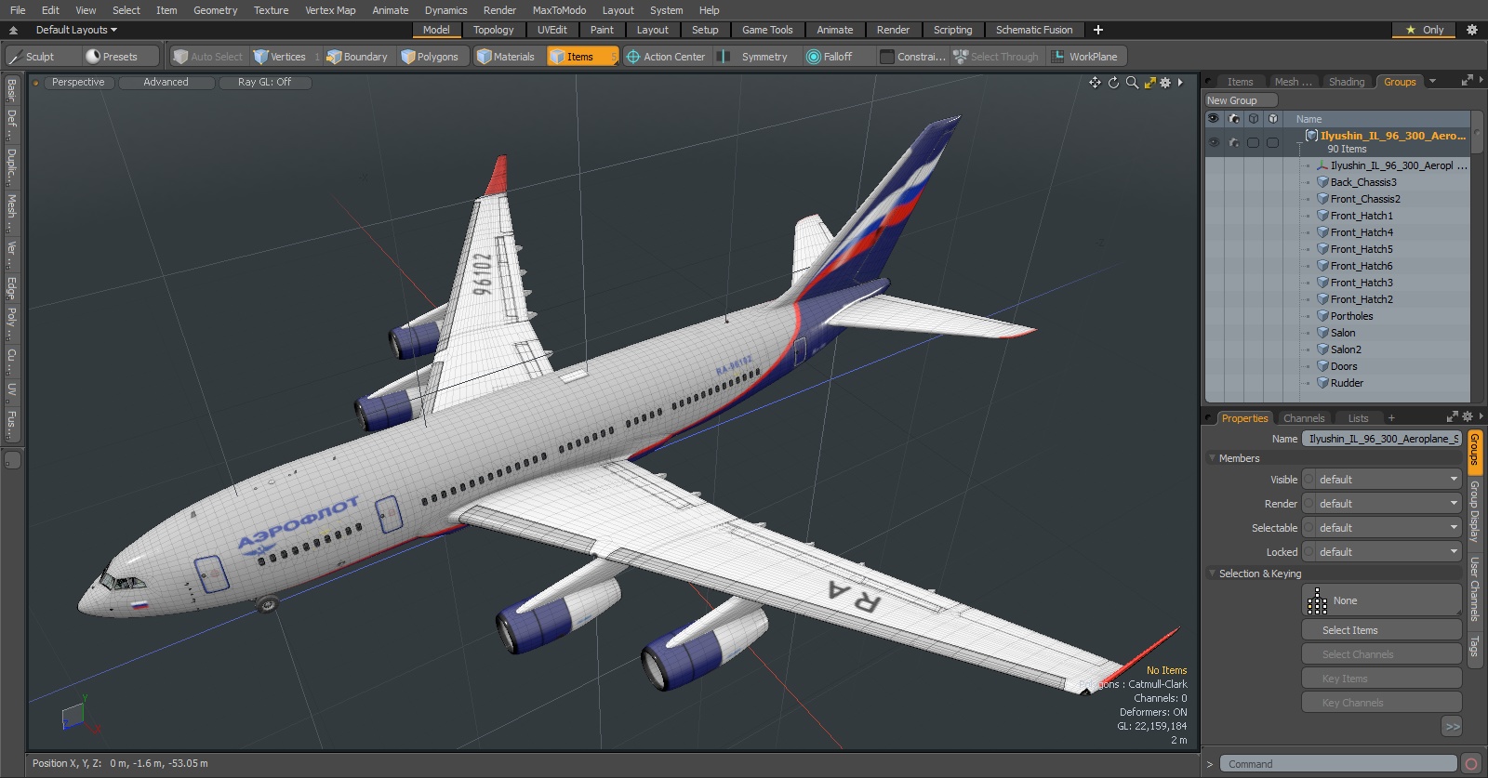1488x778 pixels.
Task: Toggle Select Through option
Action: (x=995, y=57)
